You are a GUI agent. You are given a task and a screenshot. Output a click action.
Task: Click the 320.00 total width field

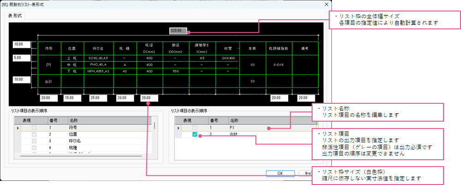pos(178,31)
